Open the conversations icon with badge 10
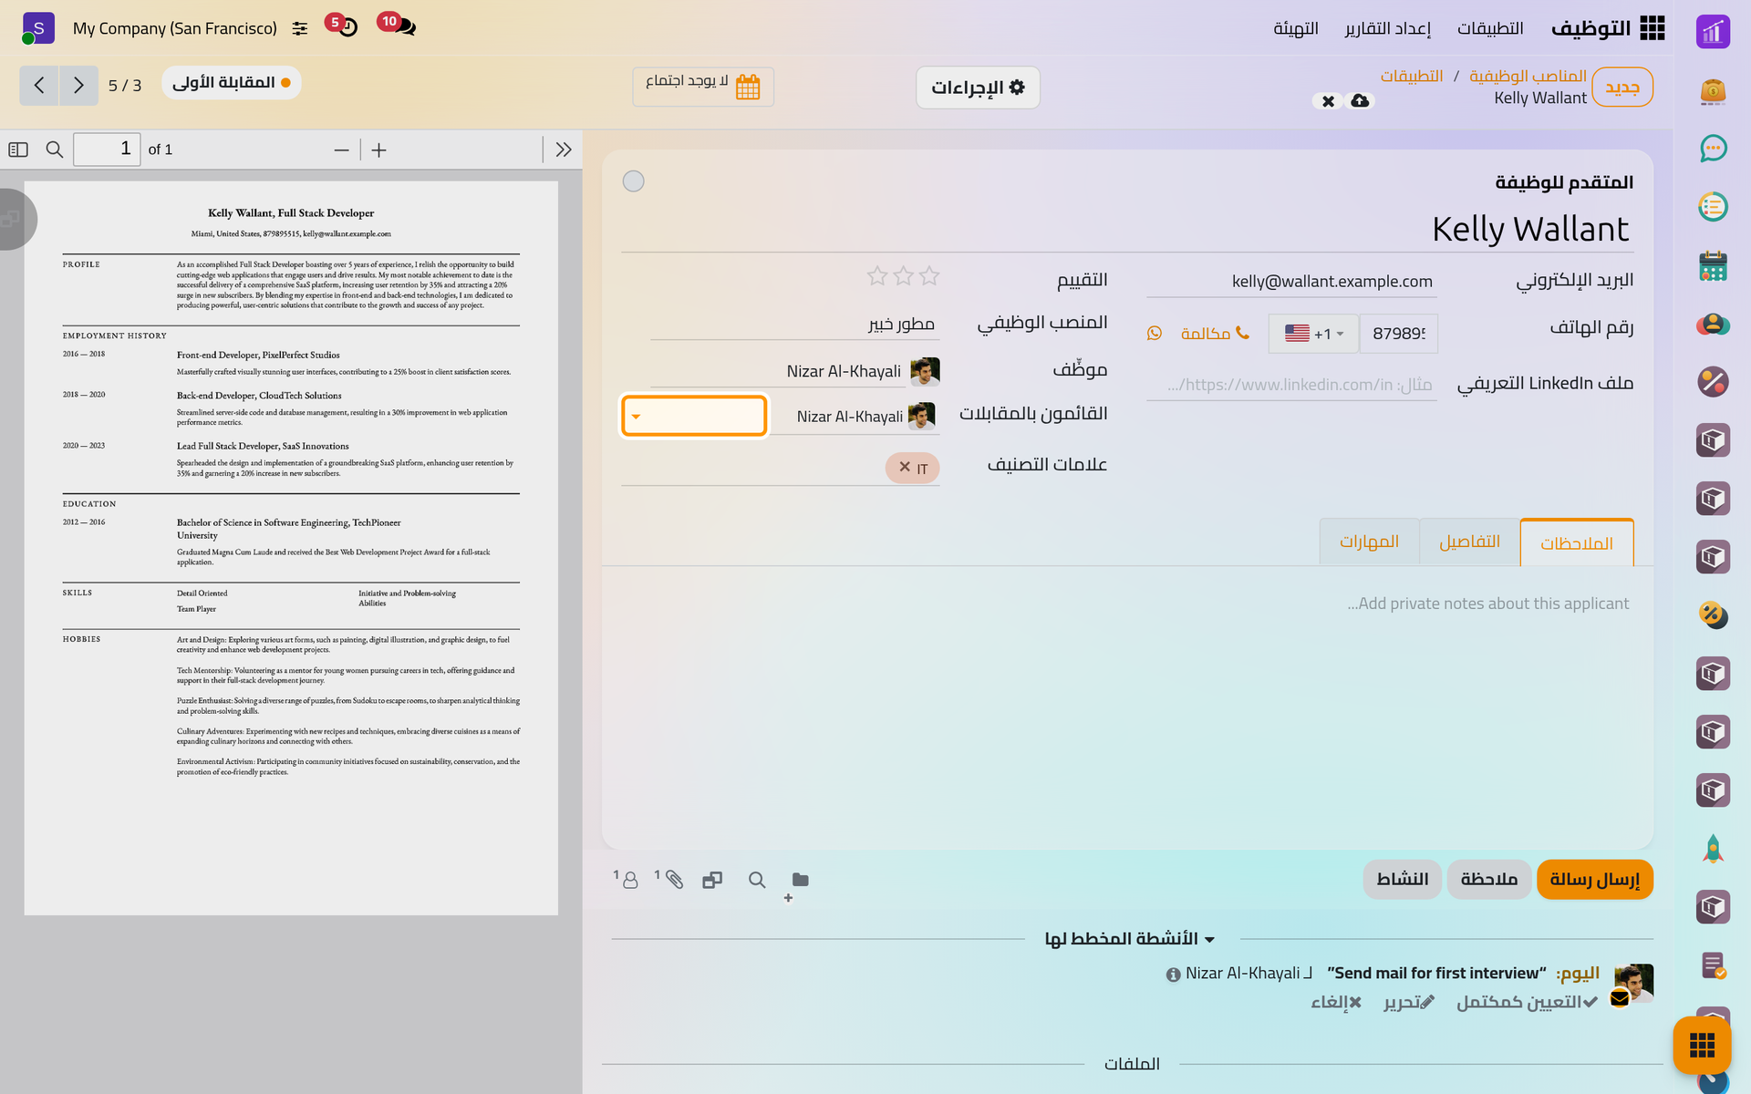The image size is (1751, 1094). tap(405, 27)
